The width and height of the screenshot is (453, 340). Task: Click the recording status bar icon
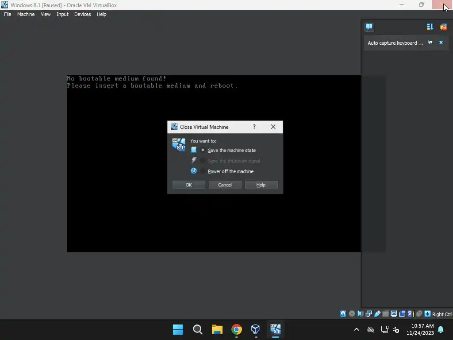point(402,314)
